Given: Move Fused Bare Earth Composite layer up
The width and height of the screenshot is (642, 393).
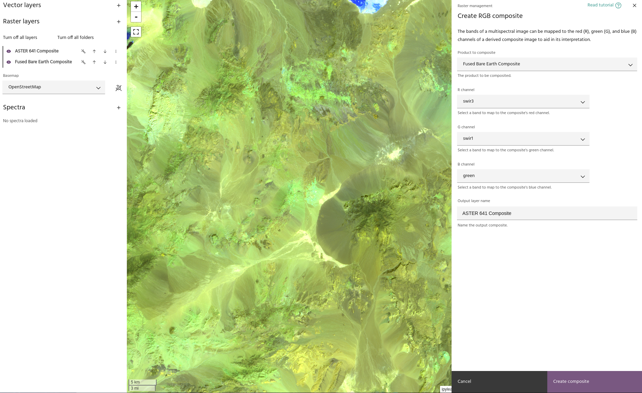Looking at the screenshot, I should tap(94, 62).
